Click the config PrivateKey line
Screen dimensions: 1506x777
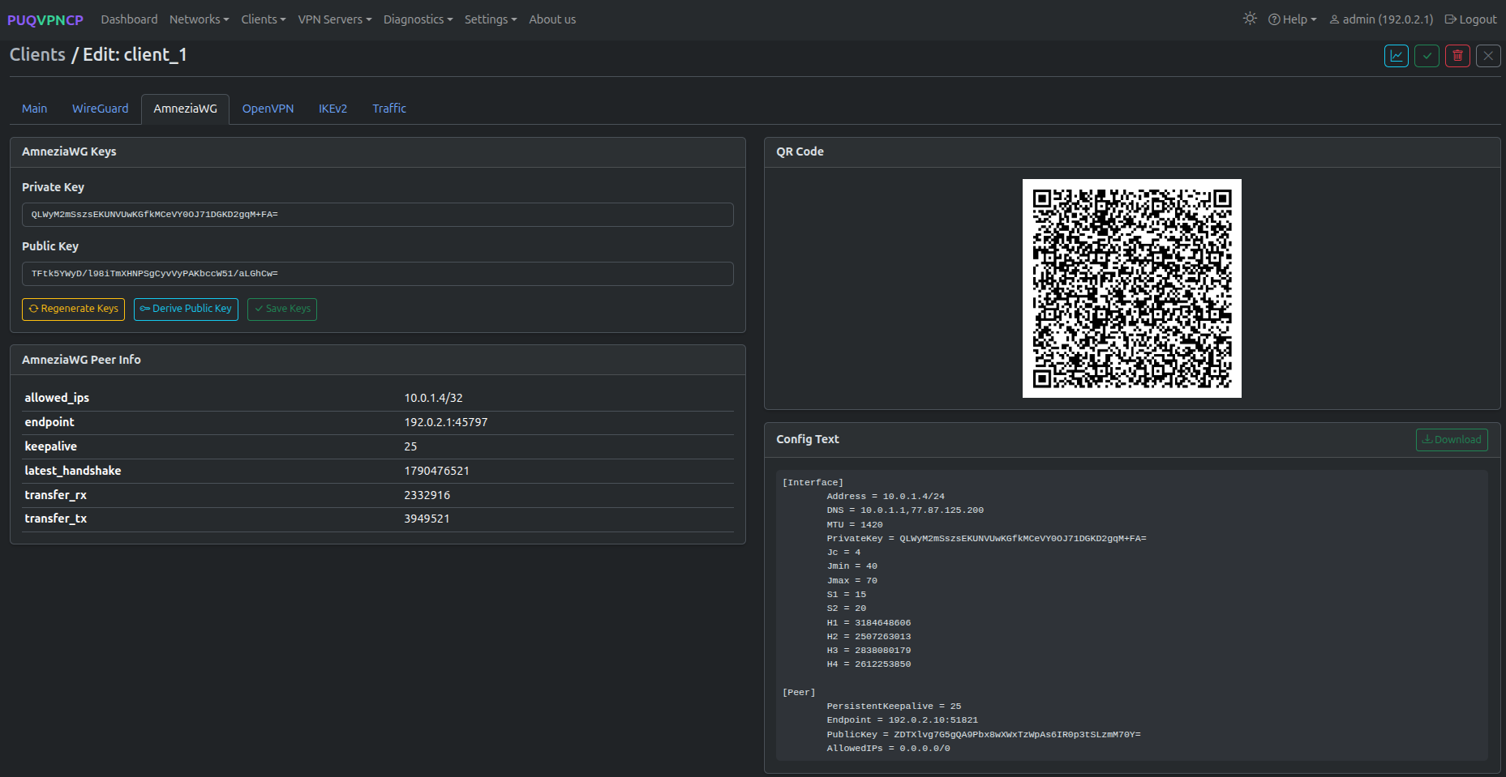tap(986, 539)
